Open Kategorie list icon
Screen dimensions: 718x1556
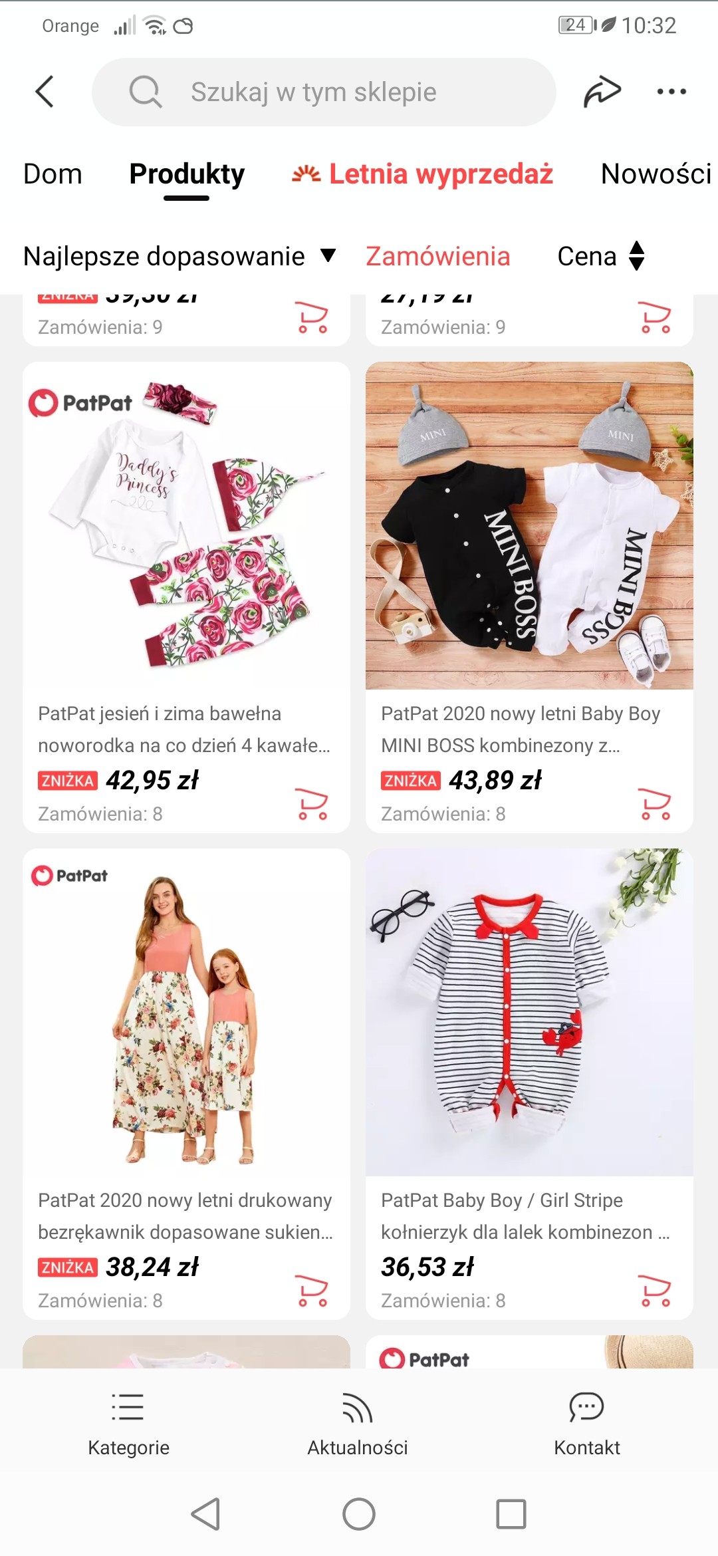pyautogui.click(x=128, y=1406)
